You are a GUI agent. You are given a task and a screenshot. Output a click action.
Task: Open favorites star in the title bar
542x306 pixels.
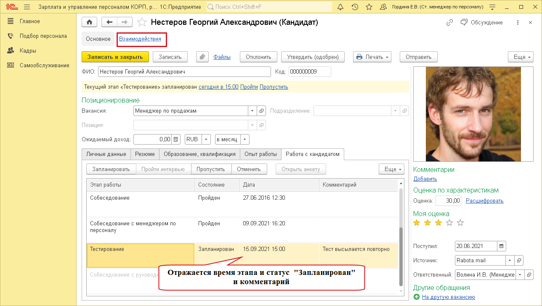point(369,7)
